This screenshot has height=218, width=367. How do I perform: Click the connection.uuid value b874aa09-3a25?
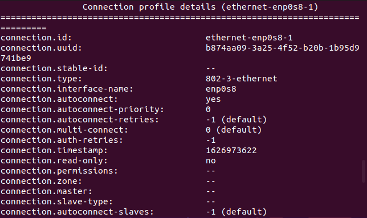pyautogui.click(x=282, y=48)
